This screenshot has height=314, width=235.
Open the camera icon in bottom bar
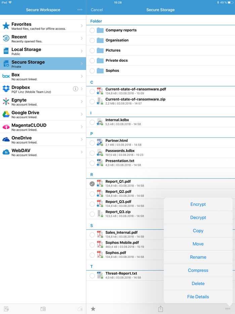point(43,309)
